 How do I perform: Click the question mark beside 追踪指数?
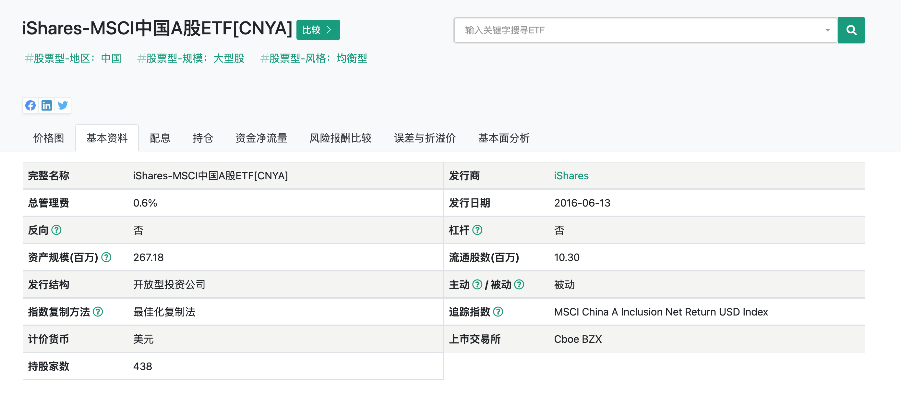[x=499, y=312]
